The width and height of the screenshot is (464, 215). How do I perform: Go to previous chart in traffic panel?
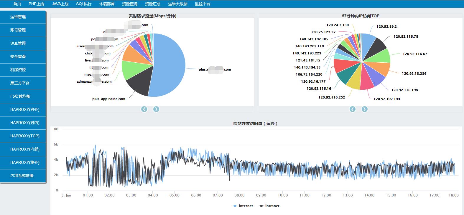(x=144, y=109)
